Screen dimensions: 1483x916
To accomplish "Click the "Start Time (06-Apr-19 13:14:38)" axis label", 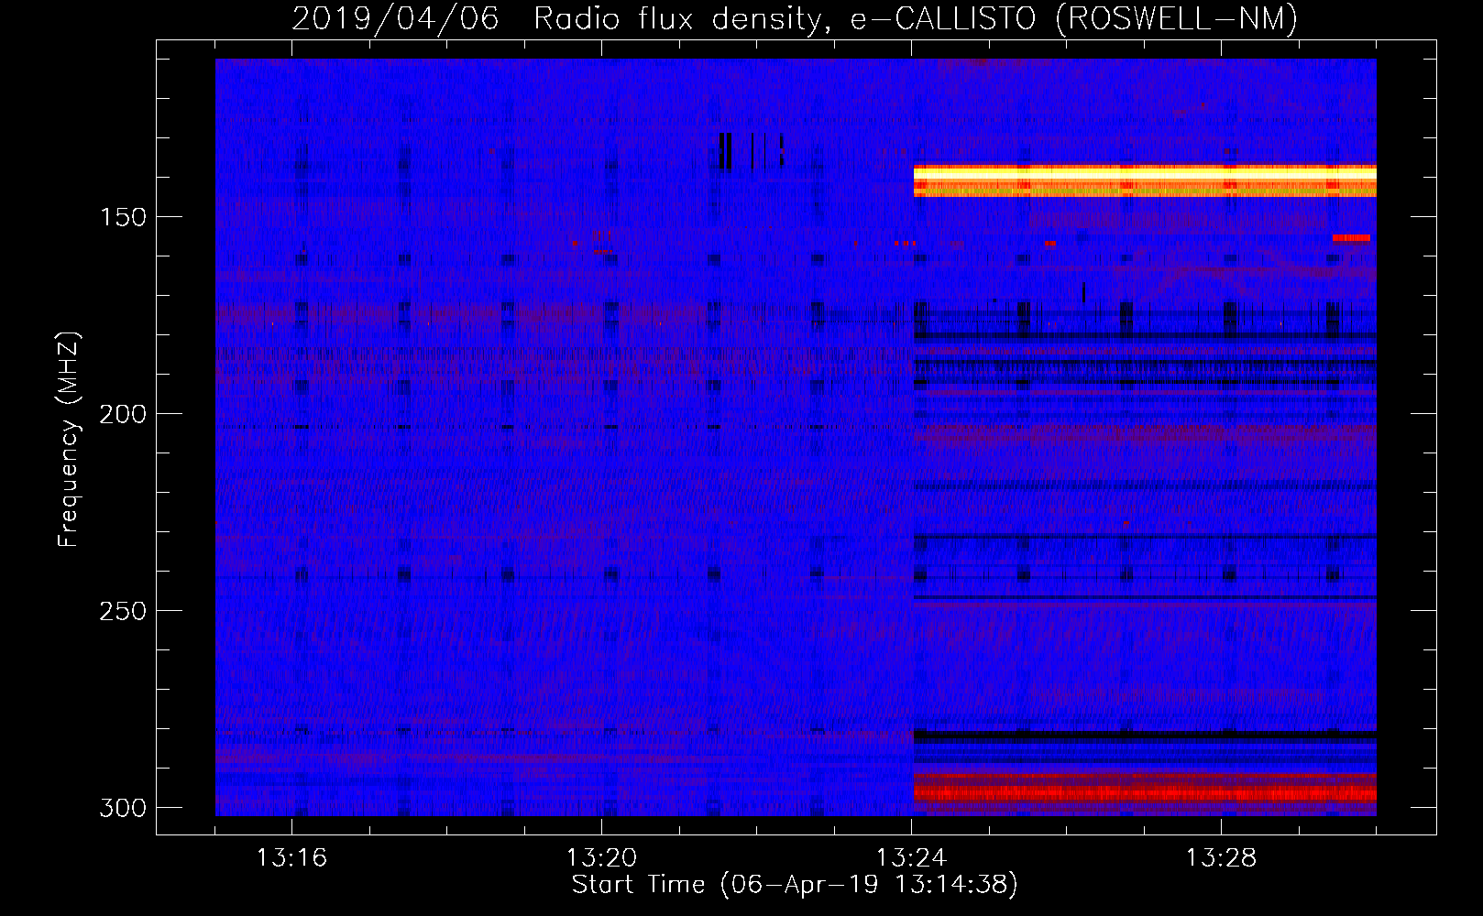I will click(795, 885).
